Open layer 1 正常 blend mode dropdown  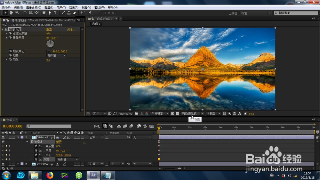(96, 137)
